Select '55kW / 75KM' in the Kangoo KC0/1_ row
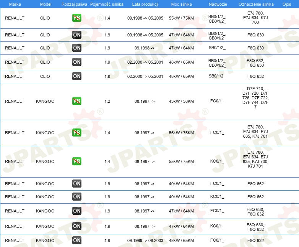The image size is (299, 247). click(x=181, y=161)
